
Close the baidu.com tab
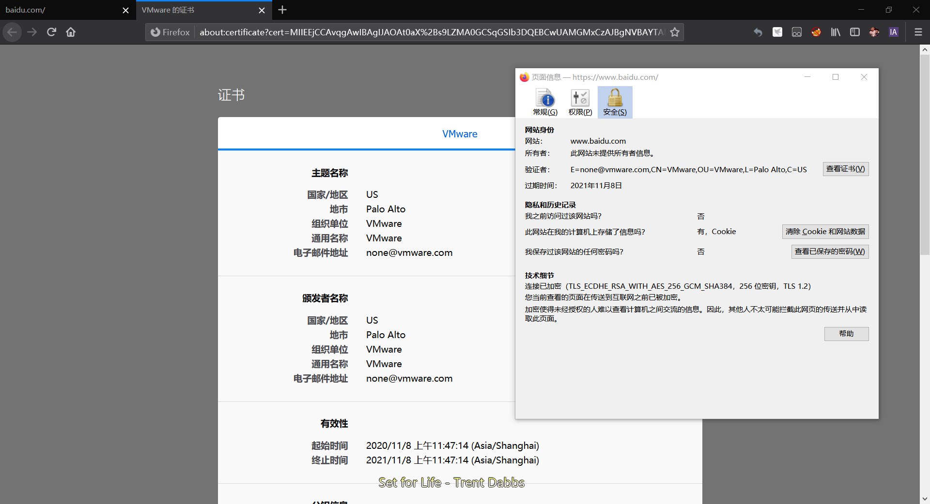click(x=125, y=10)
